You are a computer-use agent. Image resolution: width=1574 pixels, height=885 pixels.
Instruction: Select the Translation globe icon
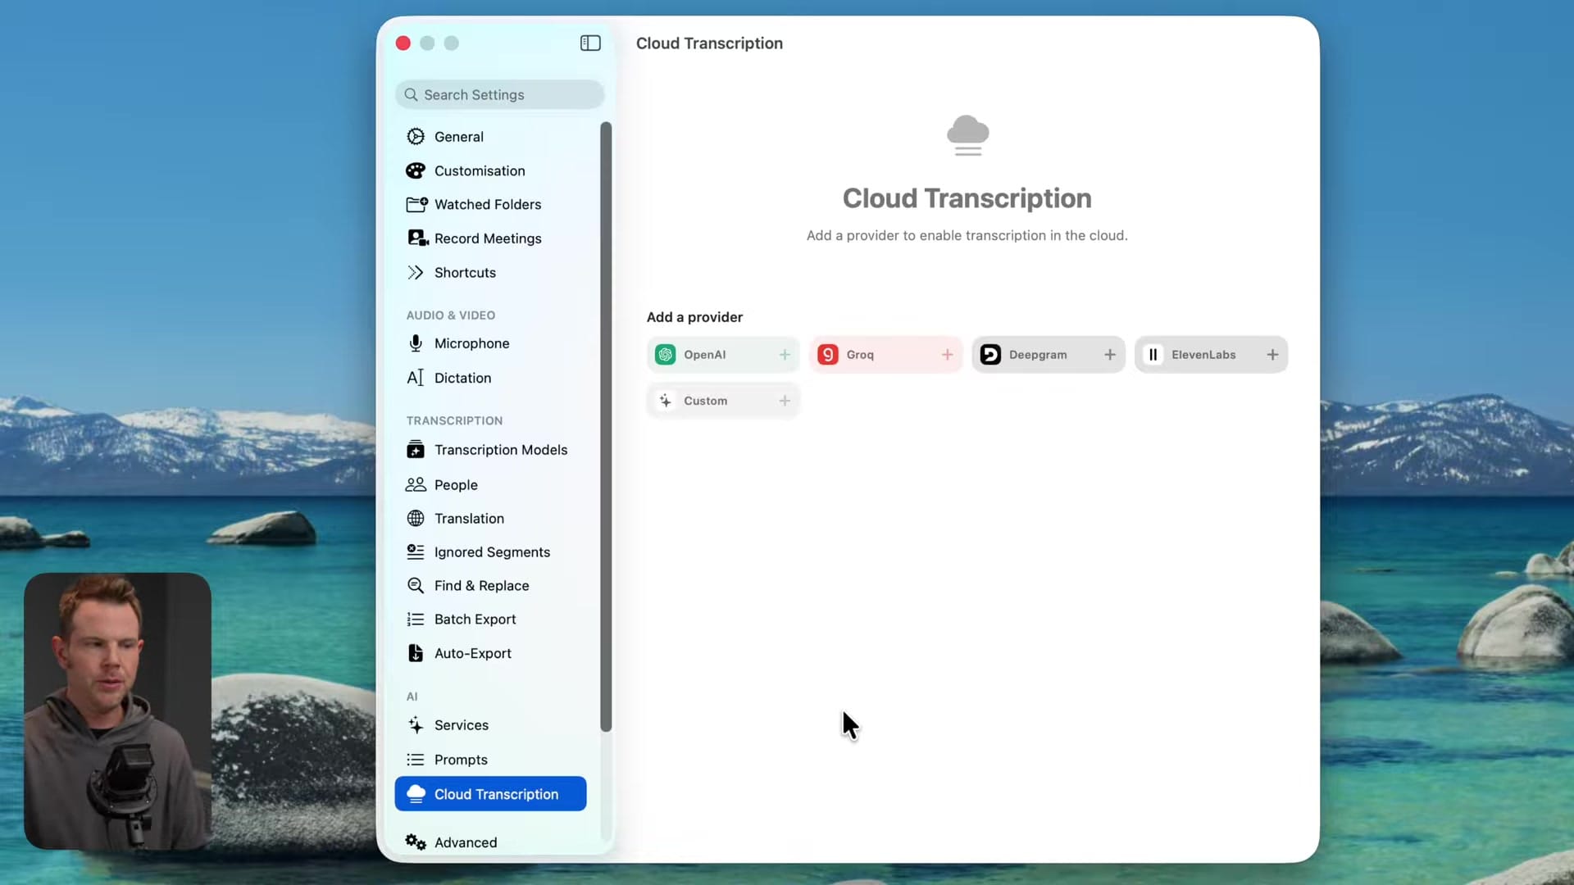tap(416, 519)
